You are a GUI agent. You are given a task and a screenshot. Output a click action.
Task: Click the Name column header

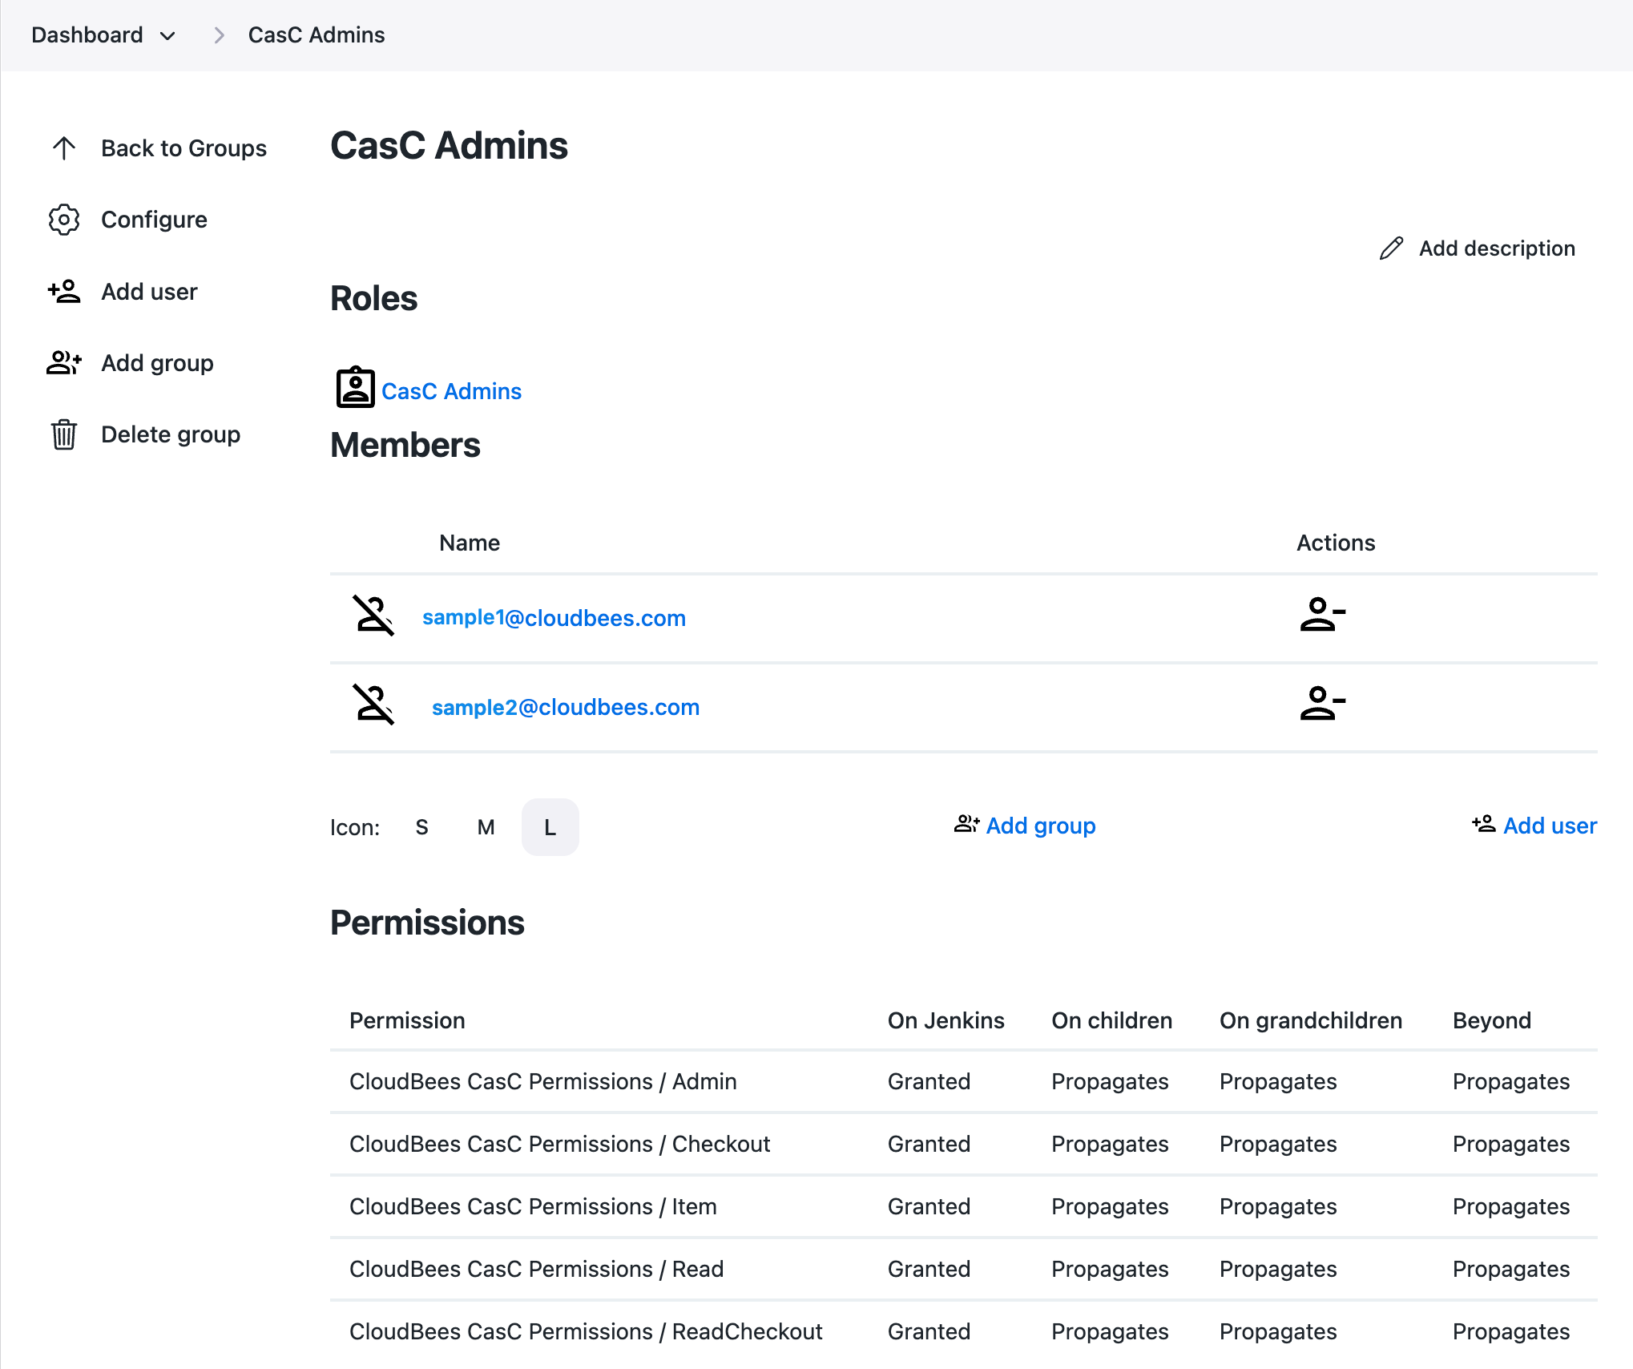(470, 543)
